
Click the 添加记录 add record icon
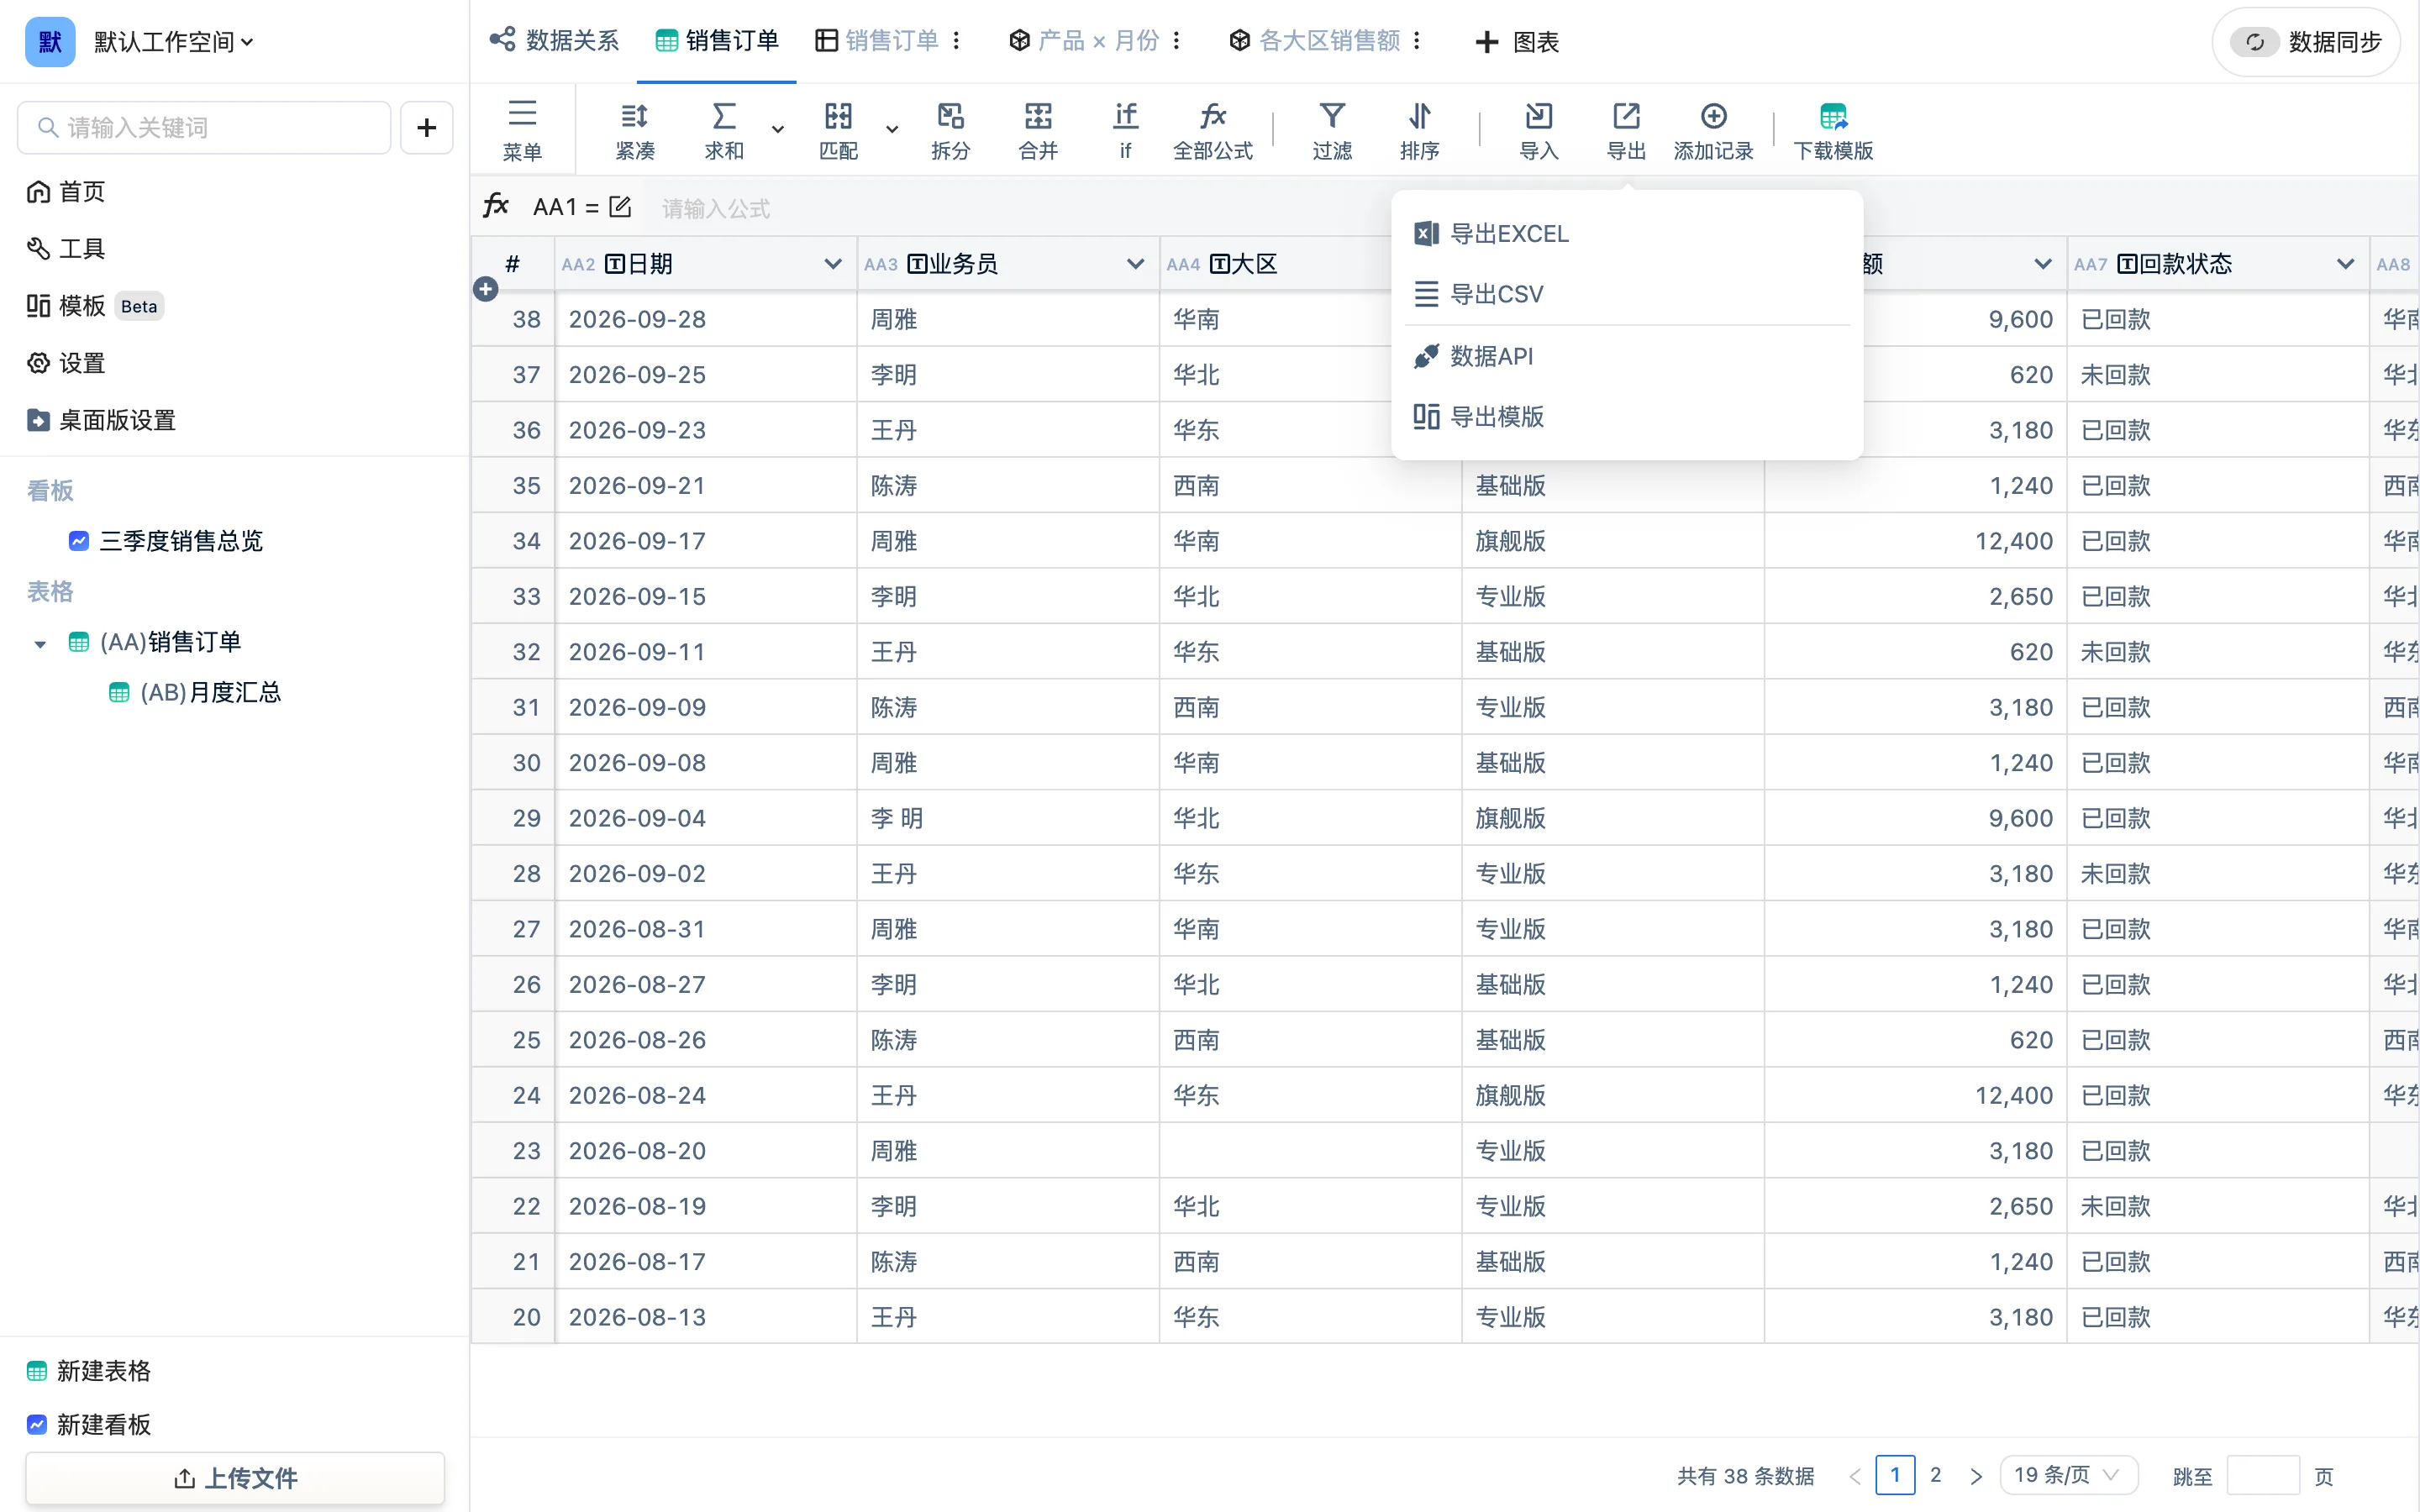1714,116
